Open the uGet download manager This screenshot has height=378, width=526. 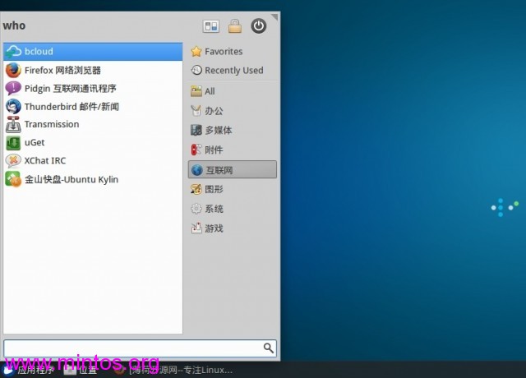(34, 142)
